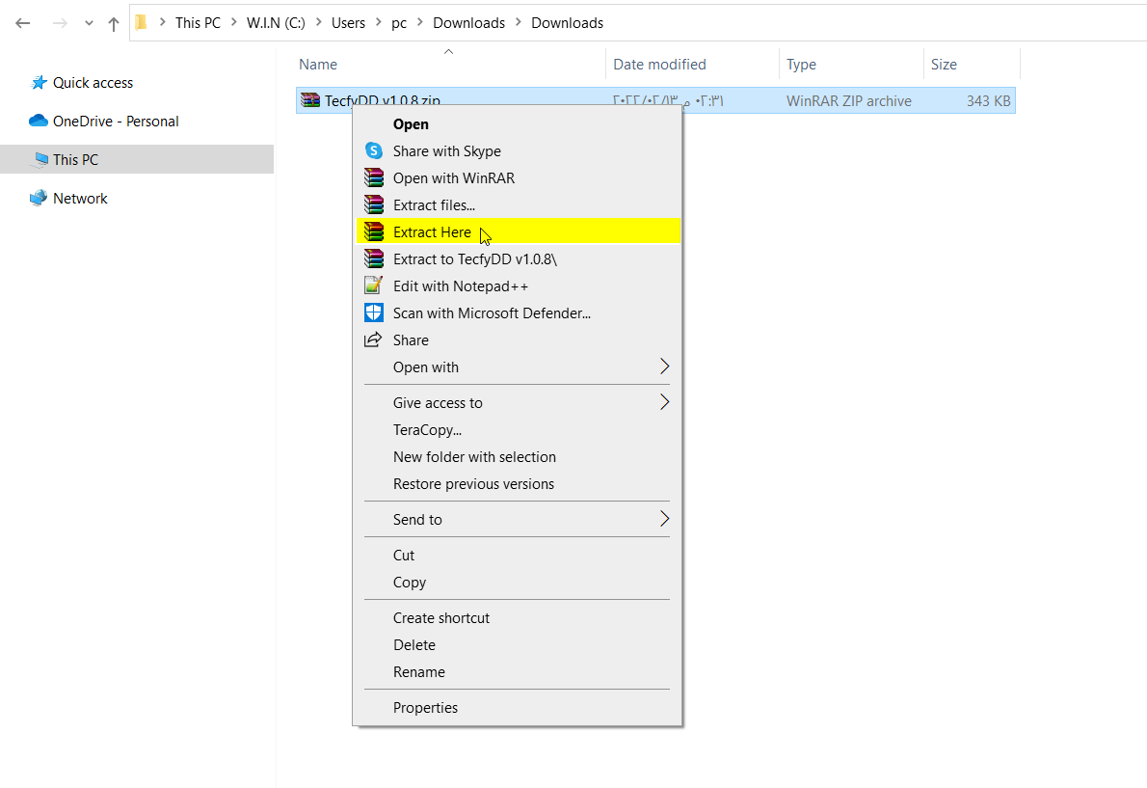Click the Skype icon in context menu

pyautogui.click(x=374, y=151)
